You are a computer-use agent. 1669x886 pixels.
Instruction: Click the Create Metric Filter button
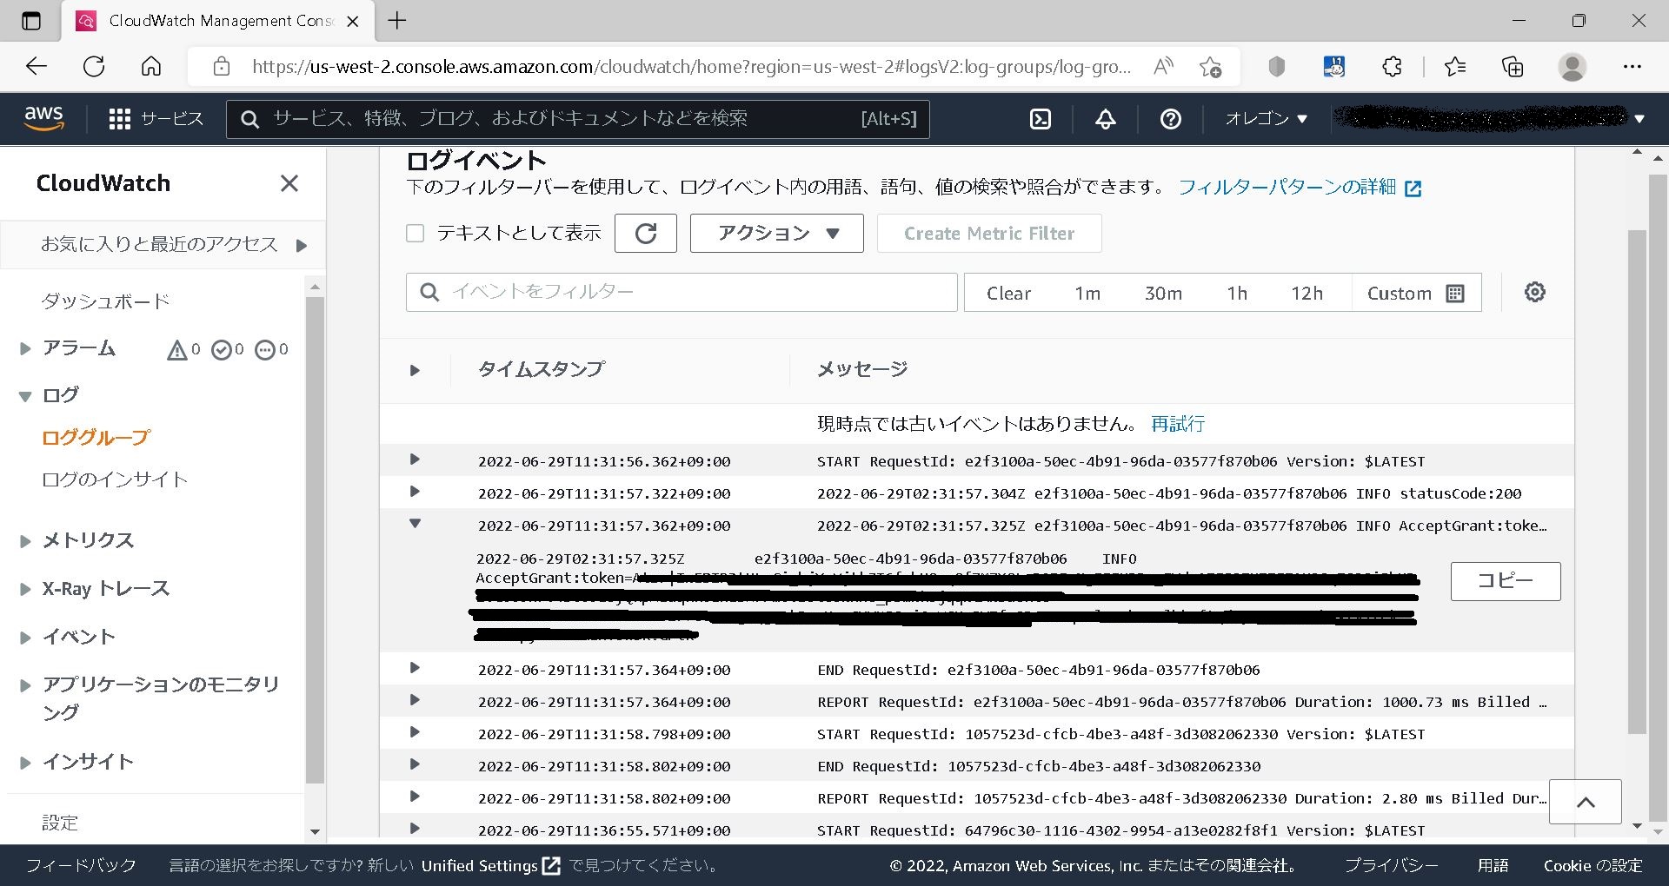989,233
